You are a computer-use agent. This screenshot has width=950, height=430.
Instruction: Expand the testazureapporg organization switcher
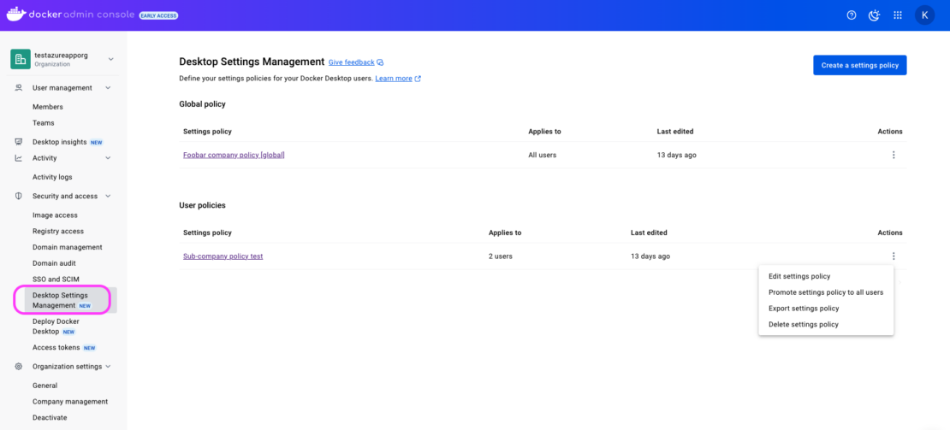coord(110,58)
